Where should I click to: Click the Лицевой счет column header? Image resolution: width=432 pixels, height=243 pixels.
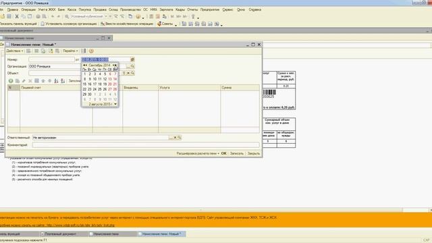56,88
